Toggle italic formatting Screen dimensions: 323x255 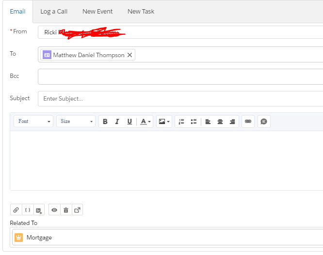pyautogui.click(x=117, y=121)
